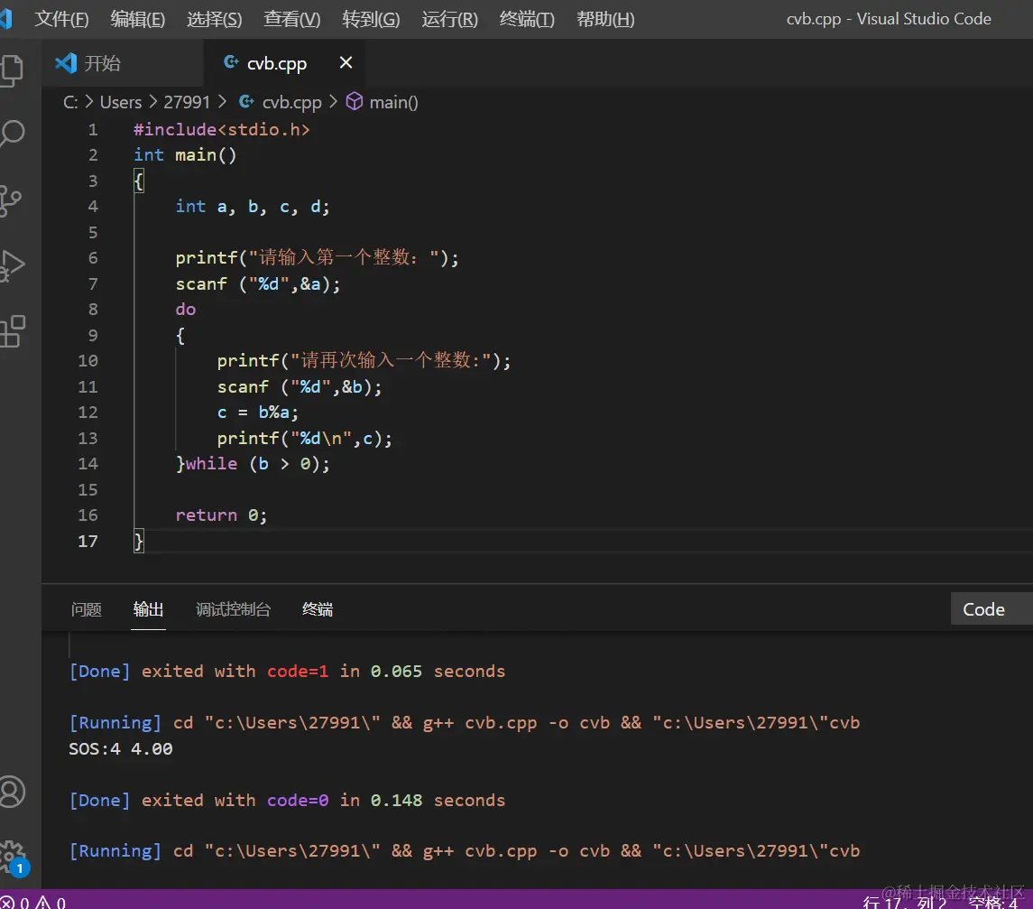Open the Run and Debug icon
Viewport: 1033px width, 909px height.
pyautogui.click(x=12, y=266)
